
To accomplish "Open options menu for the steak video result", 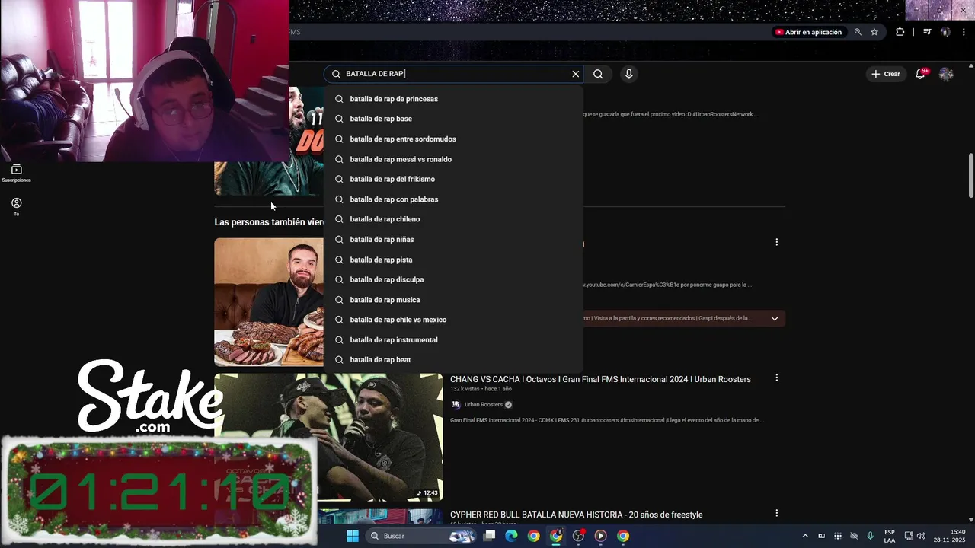I will coord(777,242).
